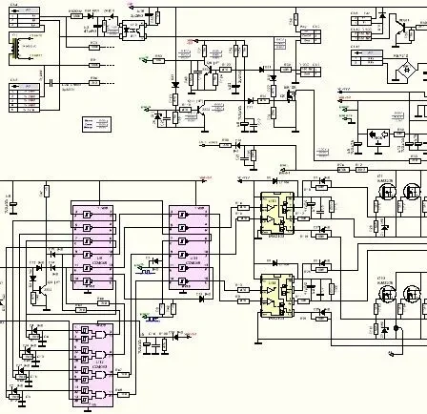Select the top NAND gate in bottom IC
The height and width of the screenshot is (414, 427).
(x=100, y=335)
